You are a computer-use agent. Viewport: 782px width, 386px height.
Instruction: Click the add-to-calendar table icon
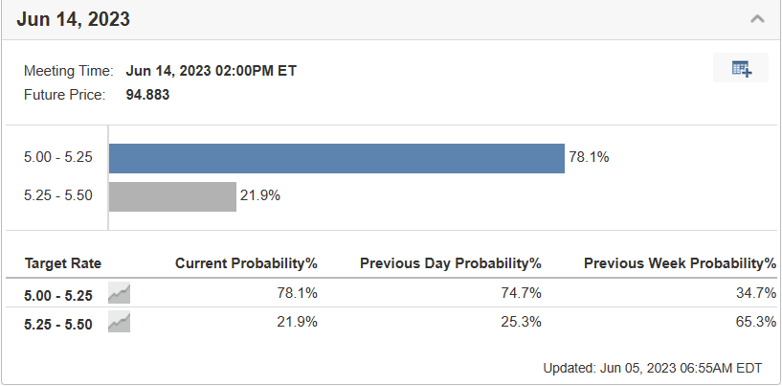coord(741,68)
